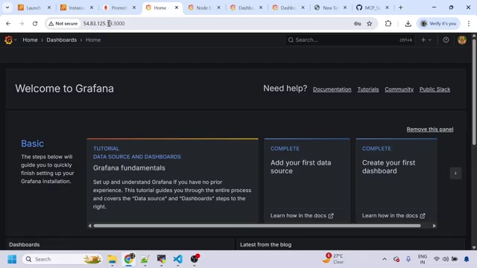The height and width of the screenshot is (268, 477).
Task: Open volume tray icon
Action: 446,259
